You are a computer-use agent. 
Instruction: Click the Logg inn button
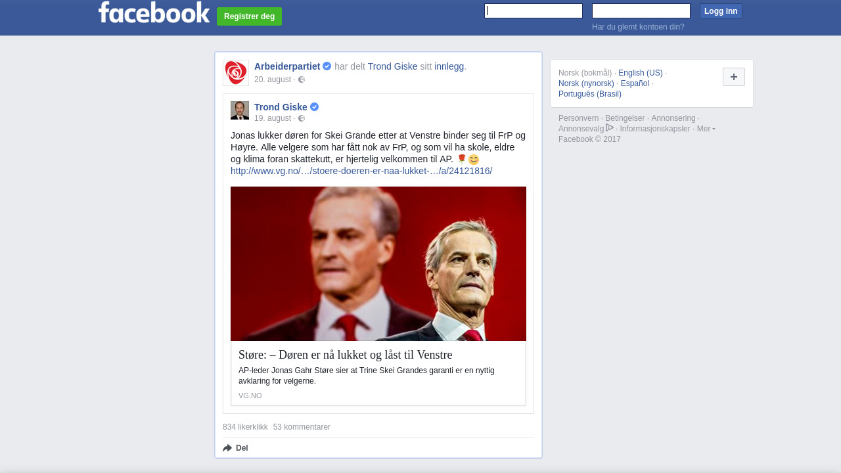(x=721, y=11)
